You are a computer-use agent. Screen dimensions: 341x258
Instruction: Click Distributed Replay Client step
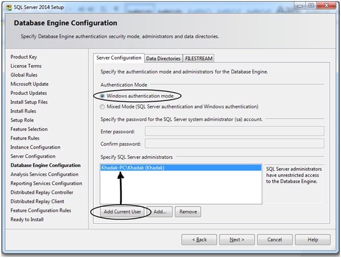(x=37, y=202)
